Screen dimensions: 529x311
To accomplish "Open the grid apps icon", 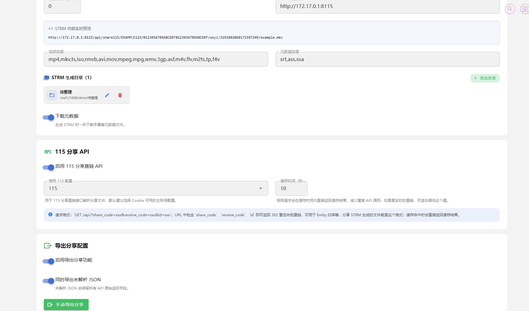I will tap(525, 9).
